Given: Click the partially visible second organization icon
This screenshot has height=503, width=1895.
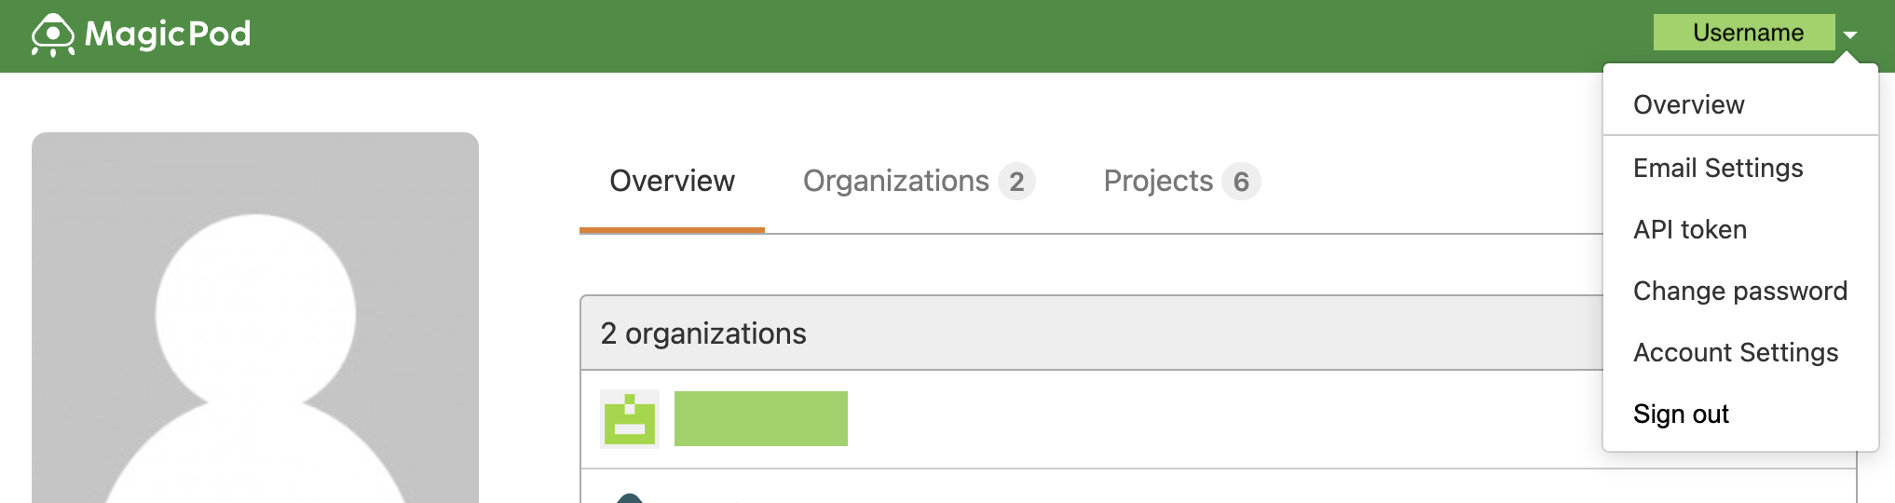Looking at the screenshot, I should [630, 498].
